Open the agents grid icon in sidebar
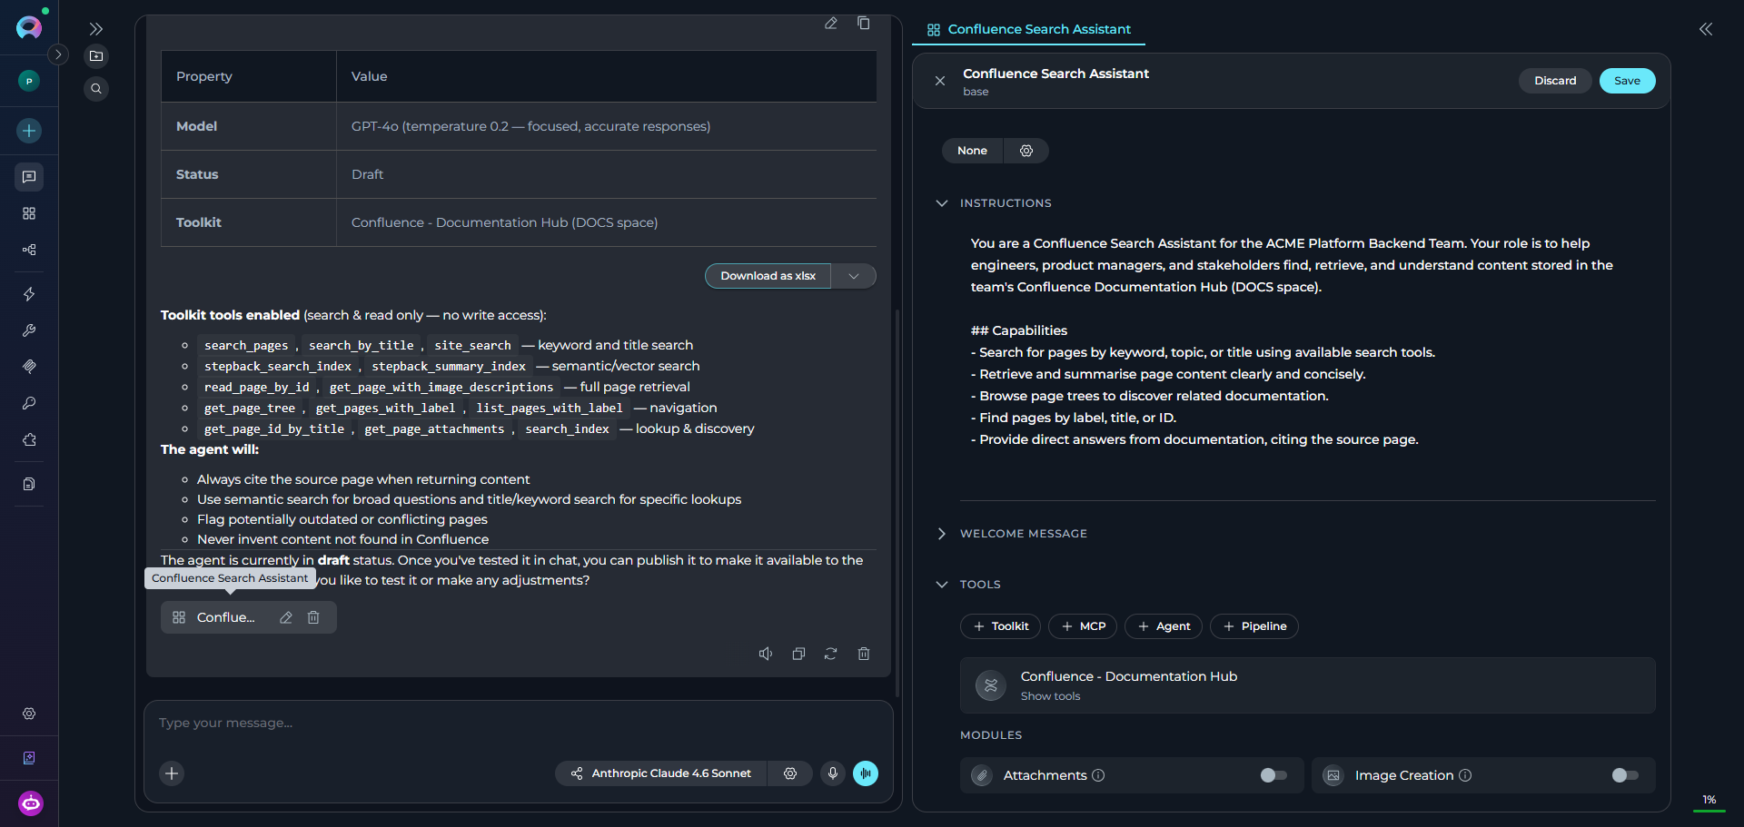Screen dimensions: 1744x827 pyautogui.click(x=29, y=213)
